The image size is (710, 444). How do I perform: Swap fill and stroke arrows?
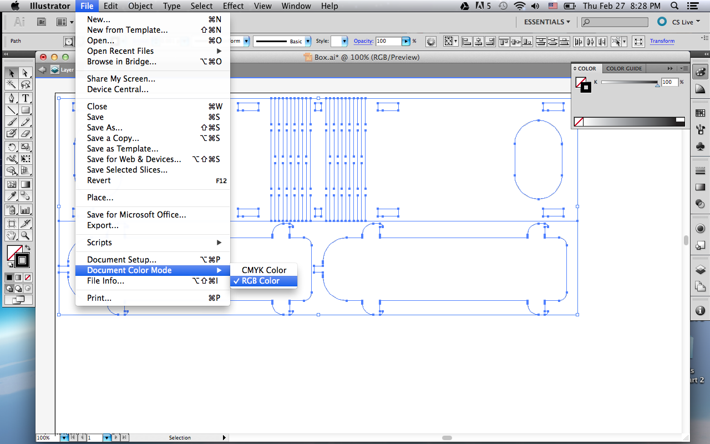(x=27, y=248)
